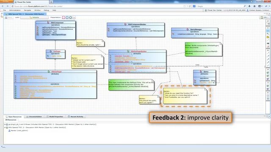Open browser downloads
This screenshot has height=152, width=271.
(249, 6)
